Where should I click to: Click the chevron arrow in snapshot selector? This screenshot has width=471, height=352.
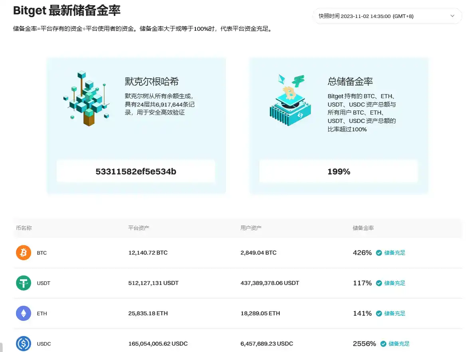pyautogui.click(x=452, y=16)
